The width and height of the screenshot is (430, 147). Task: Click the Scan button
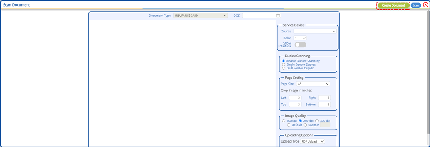(416, 5)
